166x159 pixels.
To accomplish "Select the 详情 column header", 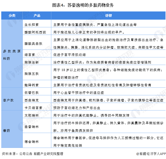I will click(108, 16).
